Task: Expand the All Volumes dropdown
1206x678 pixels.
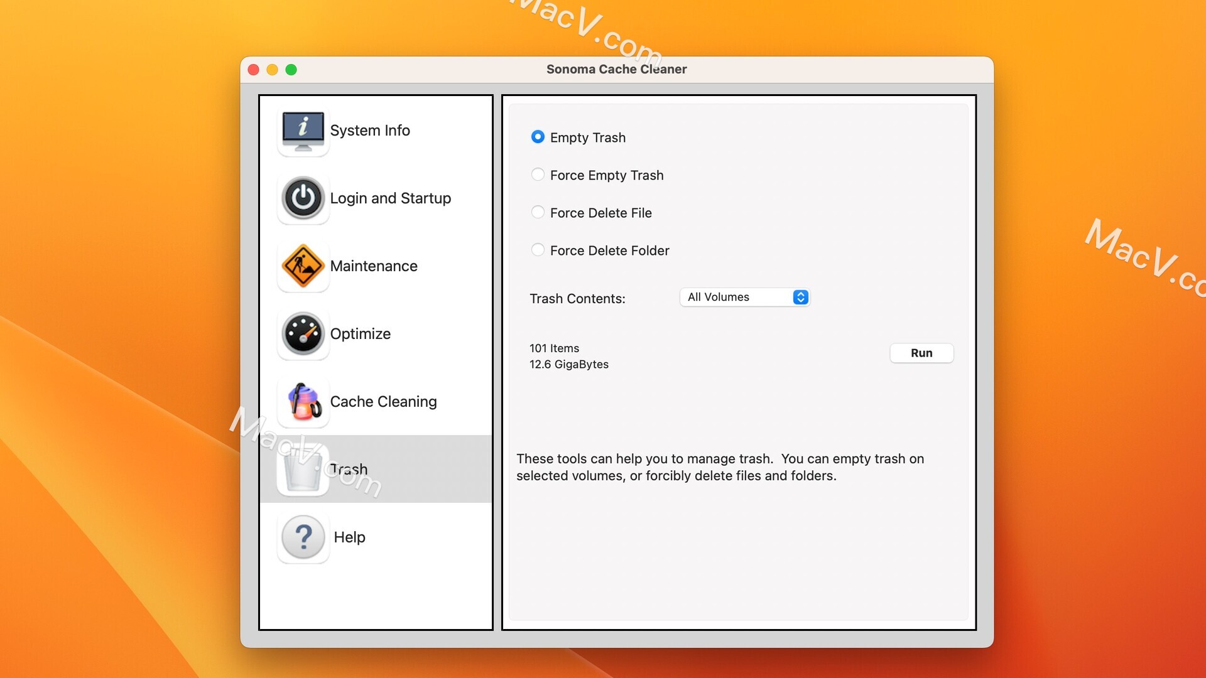Action: point(745,297)
